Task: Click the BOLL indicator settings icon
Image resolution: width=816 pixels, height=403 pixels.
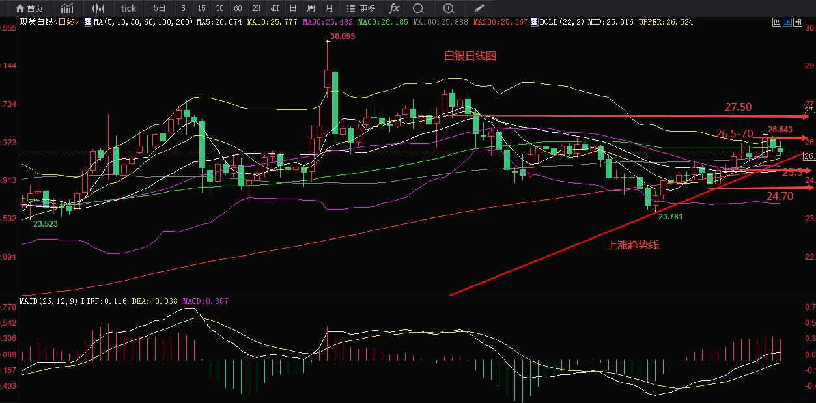Action: pyautogui.click(x=535, y=22)
